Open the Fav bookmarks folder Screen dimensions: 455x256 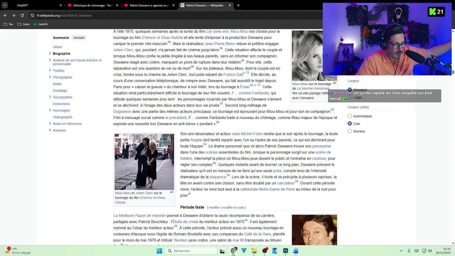click(x=8, y=24)
